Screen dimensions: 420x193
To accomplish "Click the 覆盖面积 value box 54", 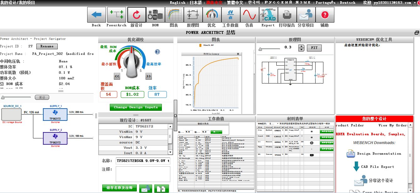I will pyautogui.click(x=109, y=94).
